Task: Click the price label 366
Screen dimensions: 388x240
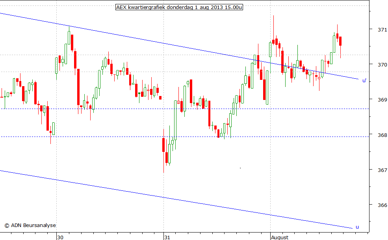Action: pyautogui.click(x=382, y=205)
